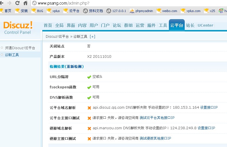Screen dimensions: 227x147
Task: Open the xplus bookmark
Action: (53, 11)
